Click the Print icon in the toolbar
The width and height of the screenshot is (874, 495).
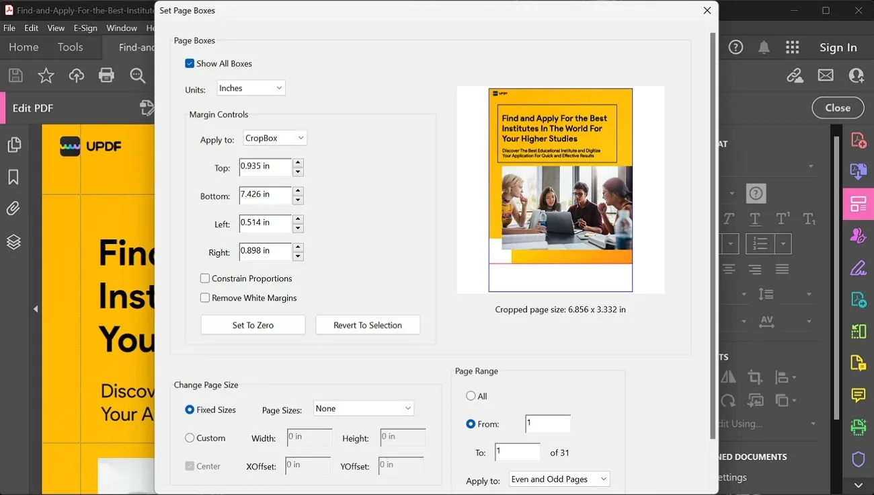[106, 75]
